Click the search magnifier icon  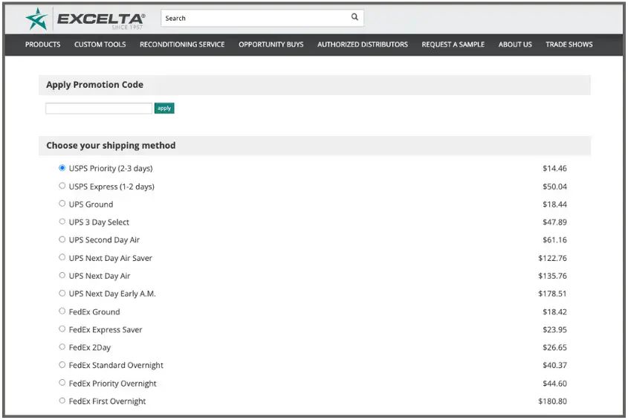(x=355, y=17)
